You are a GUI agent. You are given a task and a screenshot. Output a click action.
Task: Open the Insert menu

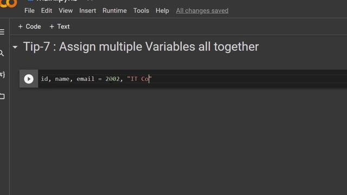click(88, 11)
